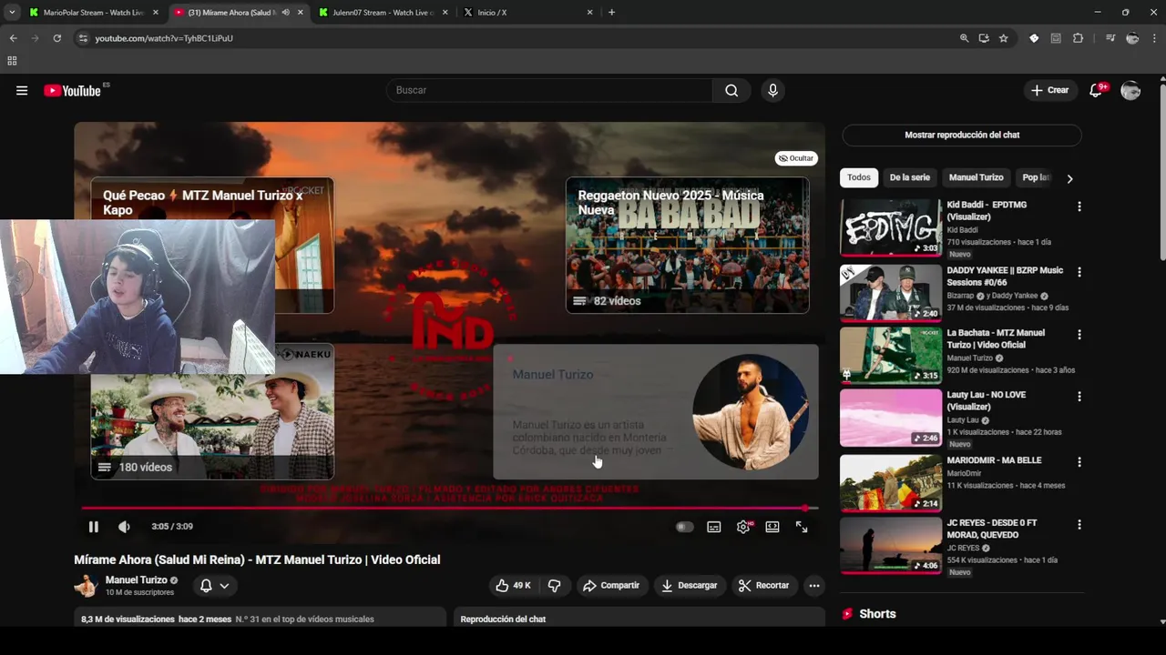Open the browser zoom indicator
Viewport: 1166px width, 655px height.
(x=964, y=38)
